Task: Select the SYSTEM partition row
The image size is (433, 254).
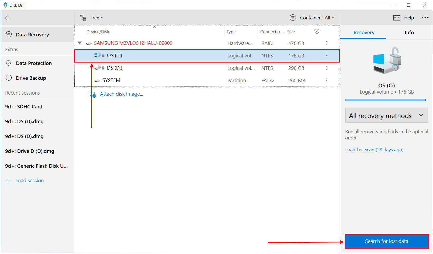Action: click(x=207, y=80)
